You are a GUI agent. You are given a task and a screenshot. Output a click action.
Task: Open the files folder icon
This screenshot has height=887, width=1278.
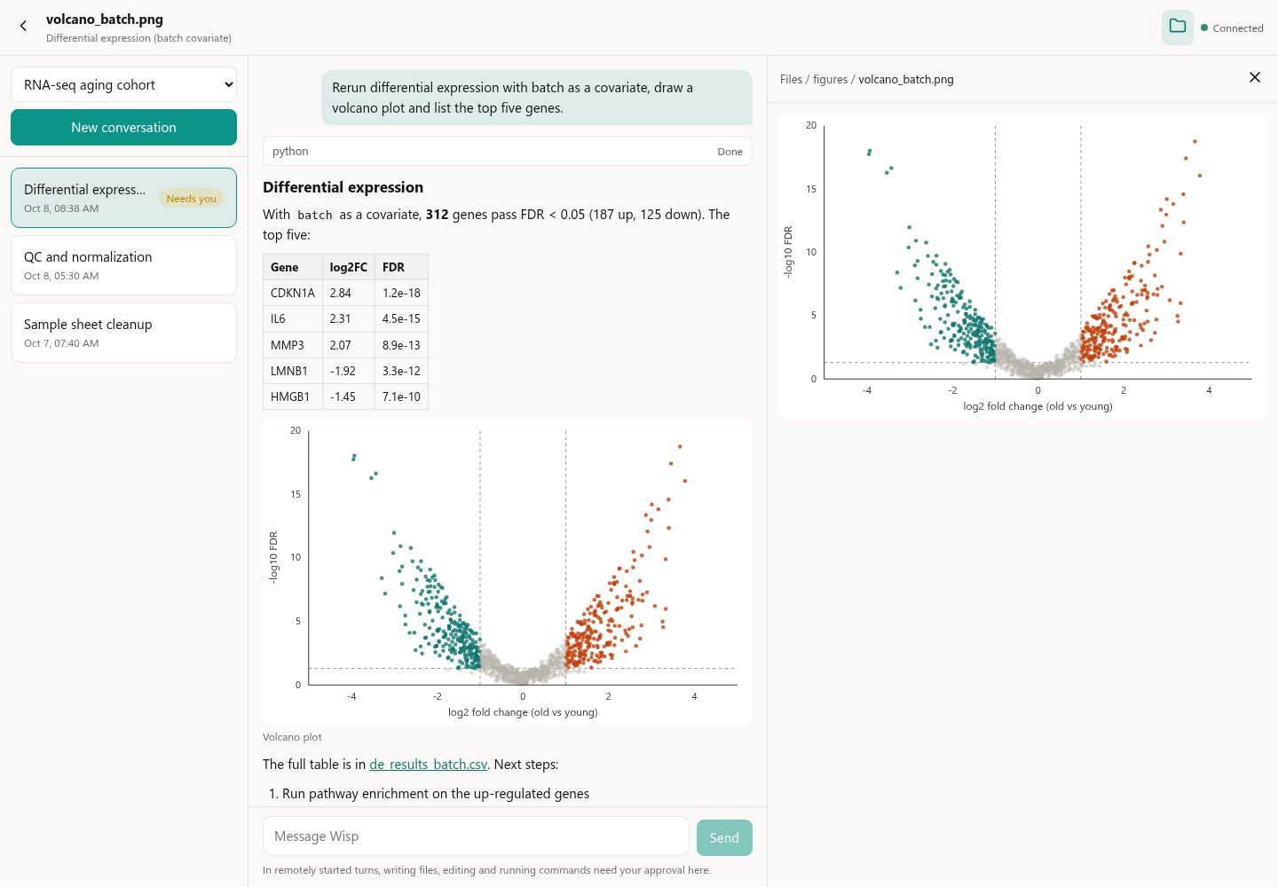pos(1178,27)
